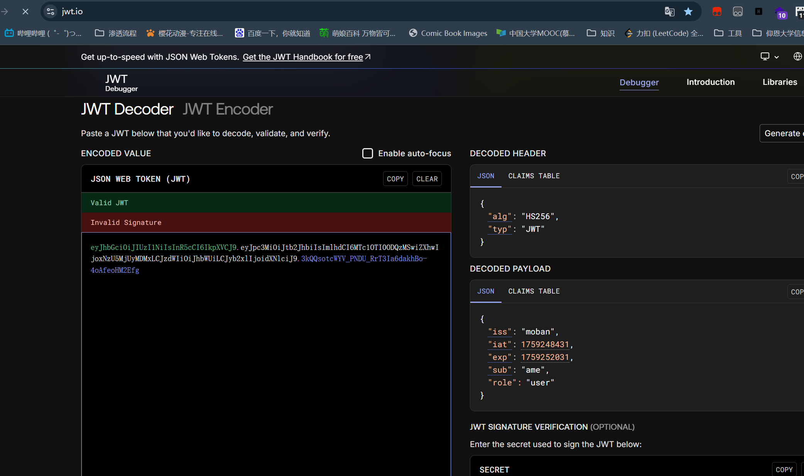Open the Libraries nav item

coord(780,82)
